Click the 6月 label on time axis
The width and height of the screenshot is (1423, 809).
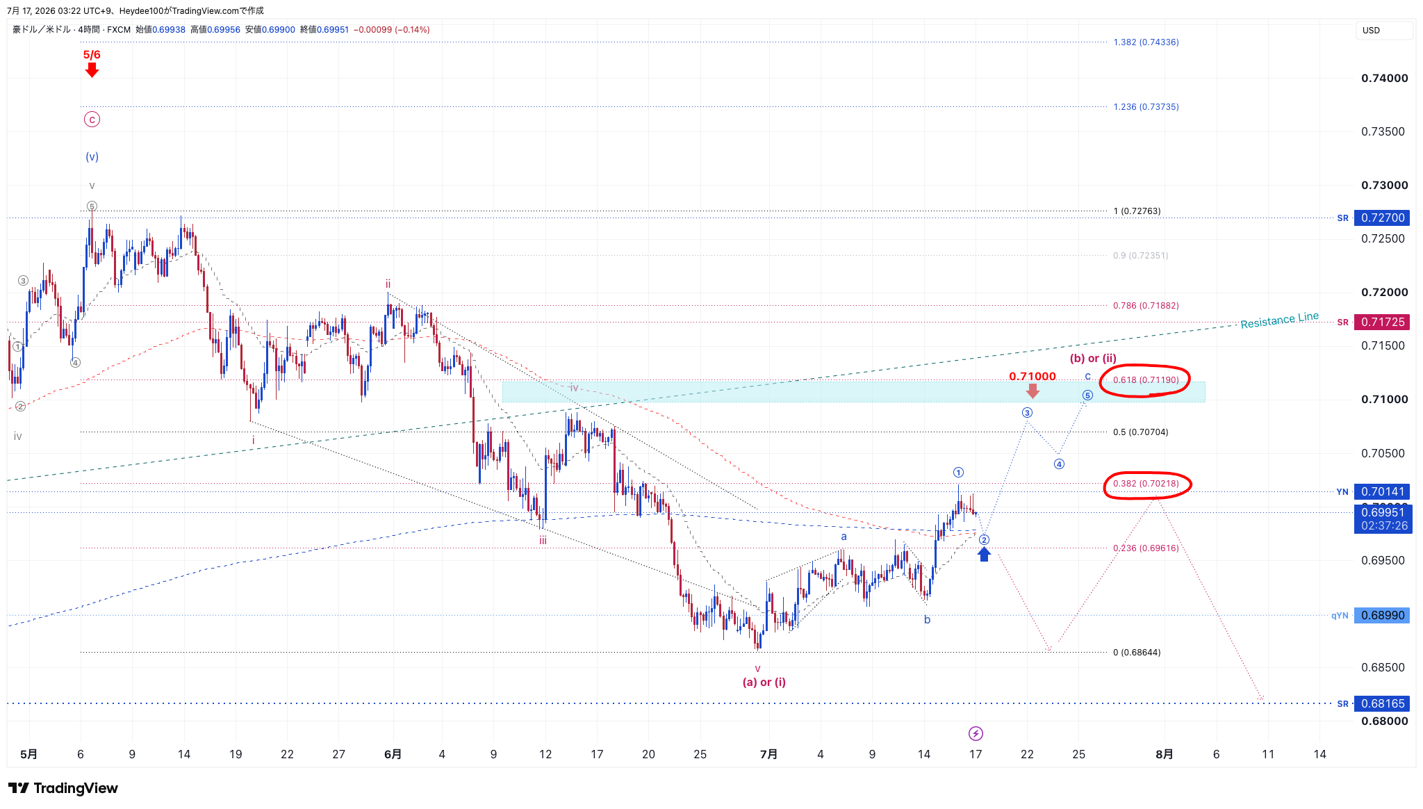[x=393, y=754]
